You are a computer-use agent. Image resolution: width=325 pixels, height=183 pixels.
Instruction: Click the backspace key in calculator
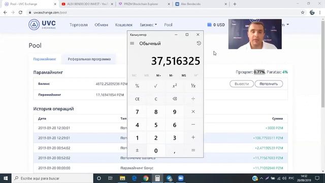175,99
